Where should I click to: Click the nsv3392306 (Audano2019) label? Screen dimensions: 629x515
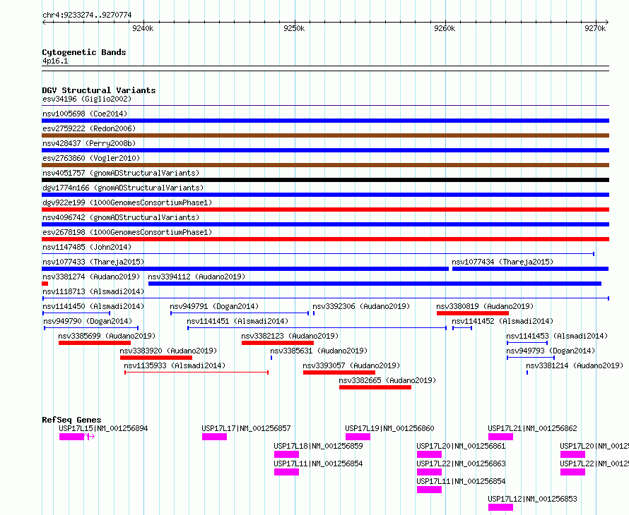[361, 306]
